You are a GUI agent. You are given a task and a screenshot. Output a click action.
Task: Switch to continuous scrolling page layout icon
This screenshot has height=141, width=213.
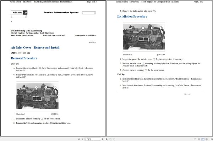point(199,139)
